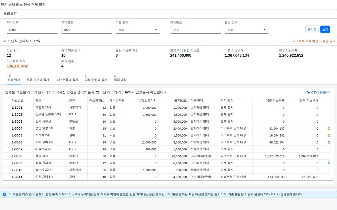Click the 리스부채 차이 value 126,120,482

[x=17, y=66]
